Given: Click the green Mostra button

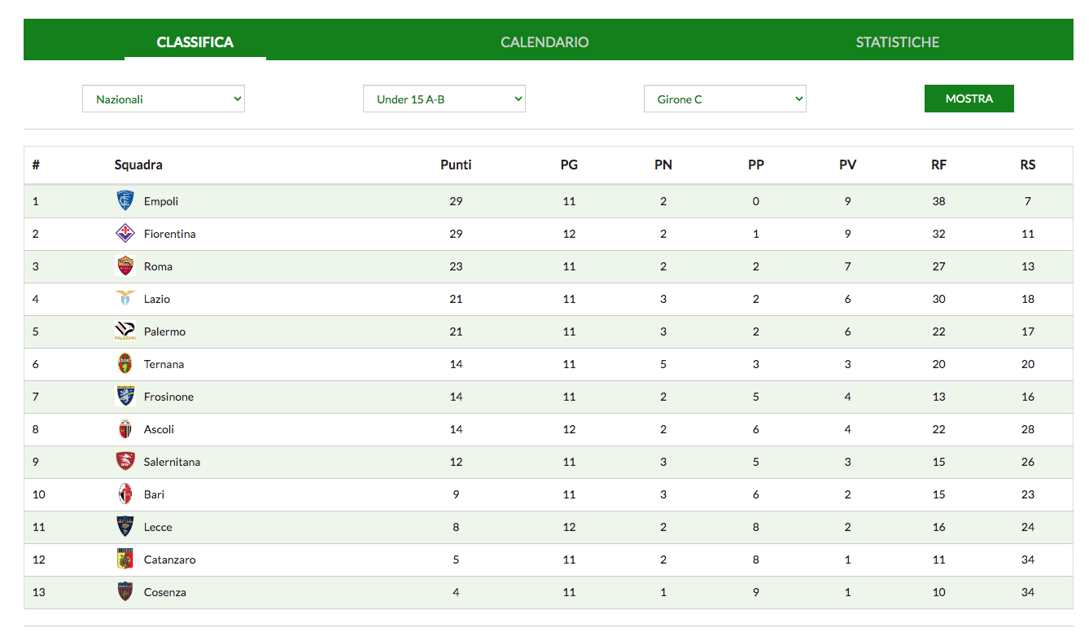Looking at the screenshot, I should pyautogui.click(x=969, y=99).
